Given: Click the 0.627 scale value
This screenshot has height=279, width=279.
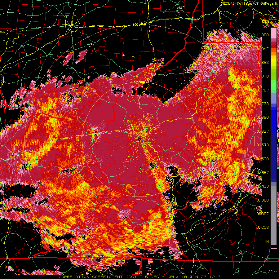Looking at the screenshot, I should pos(263,131).
